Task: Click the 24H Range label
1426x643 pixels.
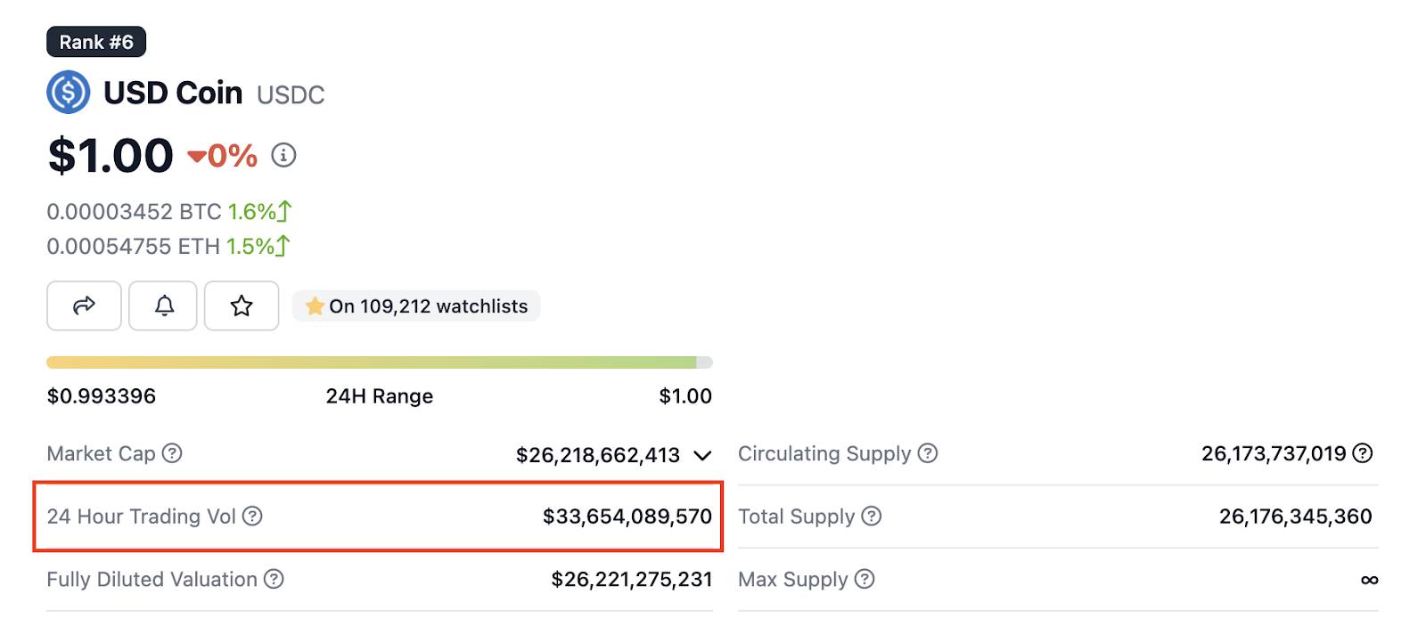Action: [380, 395]
